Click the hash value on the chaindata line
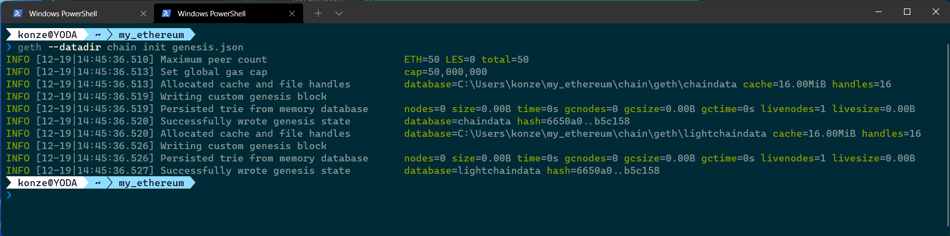 (x=587, y=121)
